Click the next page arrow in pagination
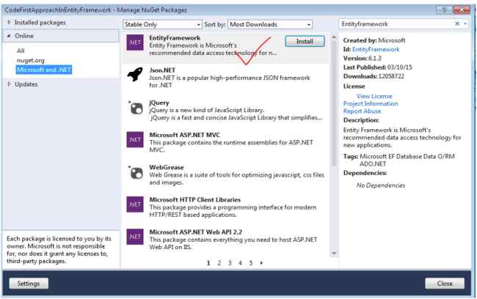 tap(261, 263)
